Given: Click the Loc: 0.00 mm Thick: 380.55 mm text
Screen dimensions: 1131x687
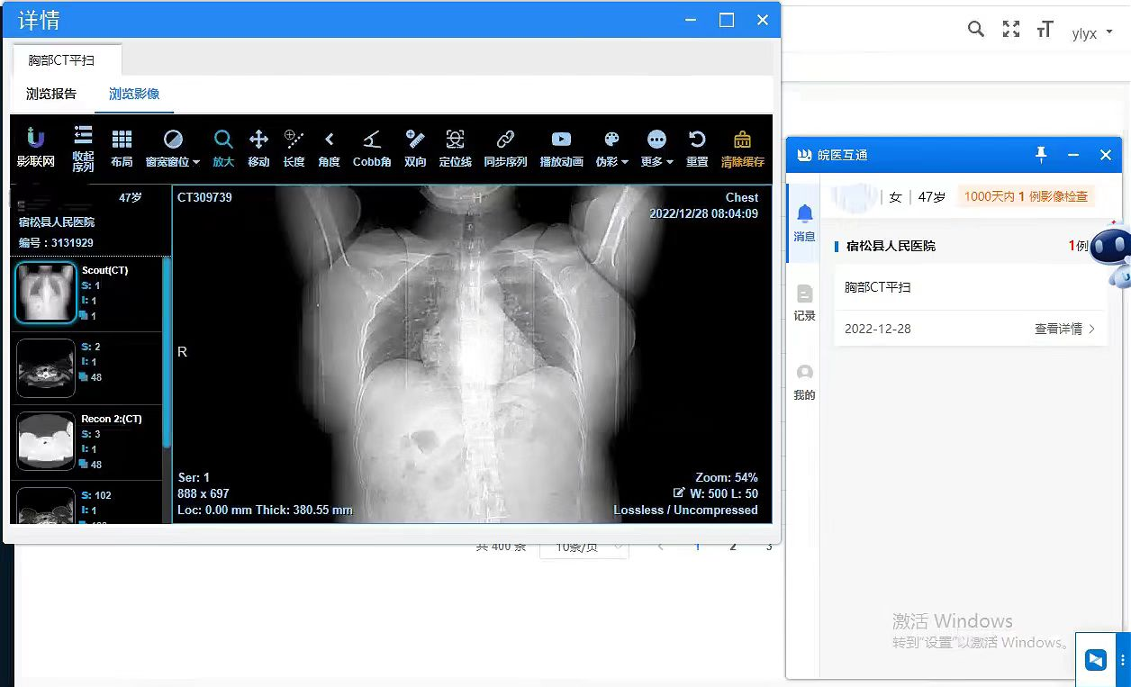Looking at the screenshot, I should tap(265, 510).
